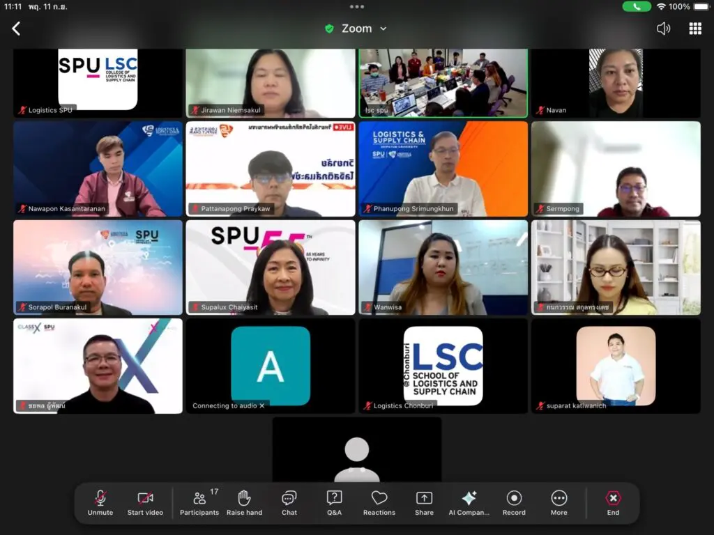Unmute the microphone
714x535 pixels.
[x=100, y=503]
